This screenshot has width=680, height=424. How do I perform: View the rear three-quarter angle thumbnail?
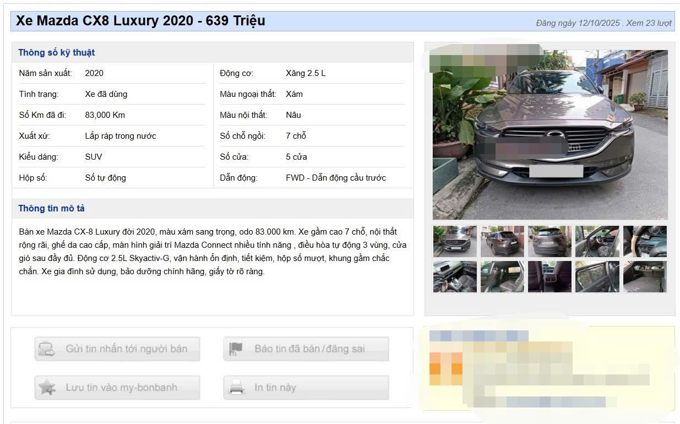click(502, 241)
